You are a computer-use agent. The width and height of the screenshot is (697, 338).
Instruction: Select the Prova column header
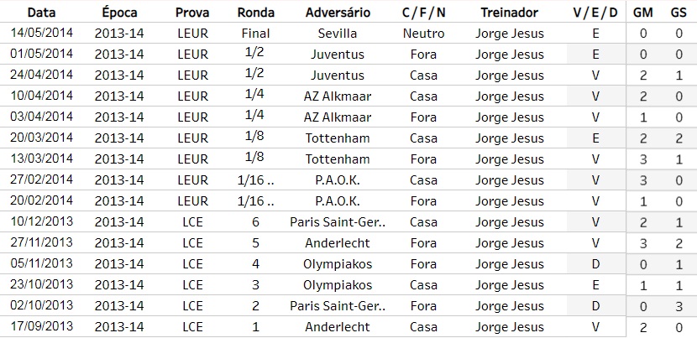coord(193,13)
